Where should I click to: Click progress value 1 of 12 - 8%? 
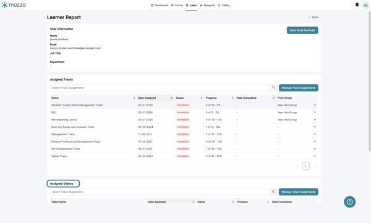pos(213,127)
